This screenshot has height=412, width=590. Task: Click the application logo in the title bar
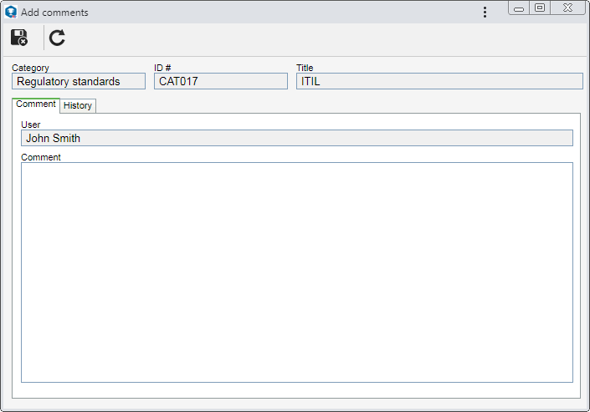11,12
